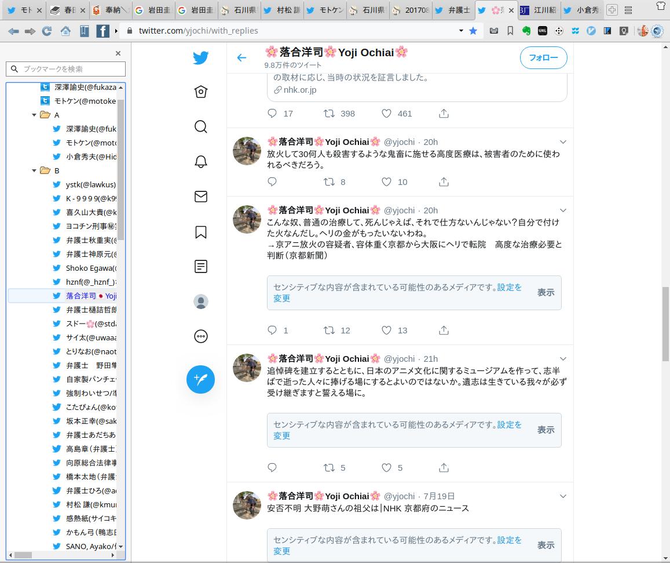Open options chevron on 7月19日 tweet

click(563, 496)
